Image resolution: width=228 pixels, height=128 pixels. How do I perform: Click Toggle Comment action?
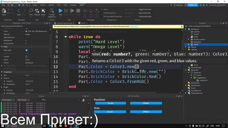145,10
